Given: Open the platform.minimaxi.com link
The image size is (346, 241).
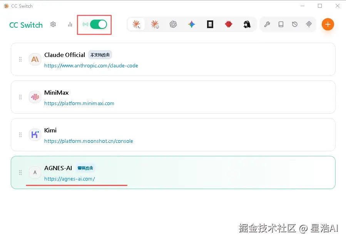Looking at the screenshot, I should click(x=79, y=104).
